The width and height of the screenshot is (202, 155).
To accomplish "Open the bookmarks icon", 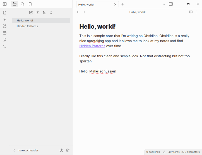I will click(x=30, y=4).
